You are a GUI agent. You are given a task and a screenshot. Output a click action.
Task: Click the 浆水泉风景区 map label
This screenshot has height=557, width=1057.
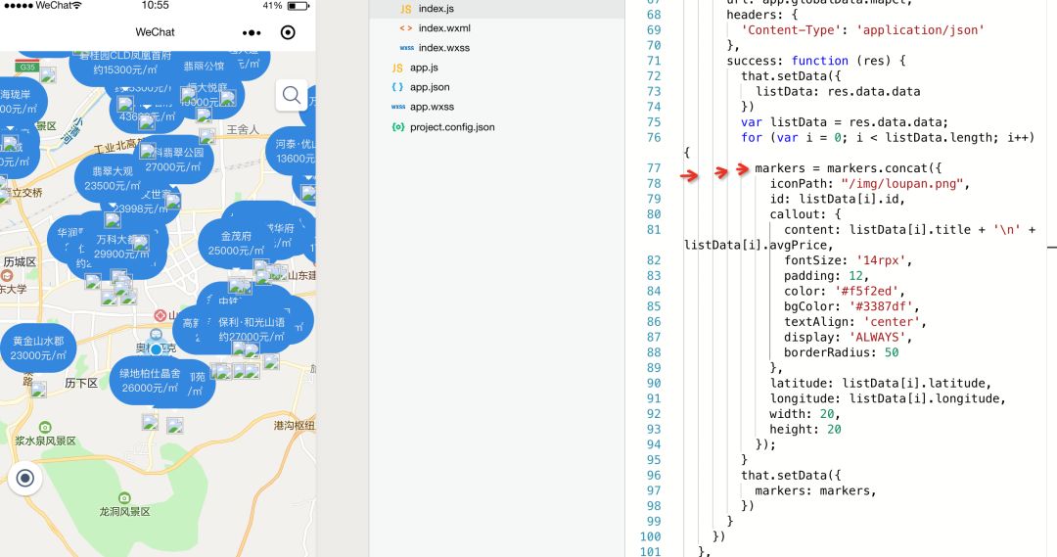(x=46, y=441)
